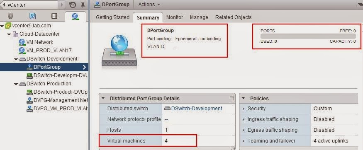The height and width of the screenshot is (150, 363).
Task: Click the Network protocol profile row label
Action: (x=134, y=119)
